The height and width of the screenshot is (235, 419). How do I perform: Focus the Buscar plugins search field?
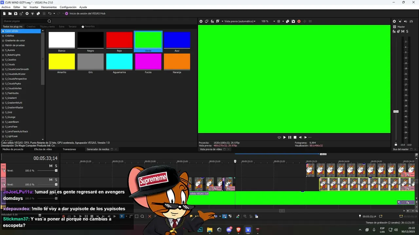click(25, 21)
